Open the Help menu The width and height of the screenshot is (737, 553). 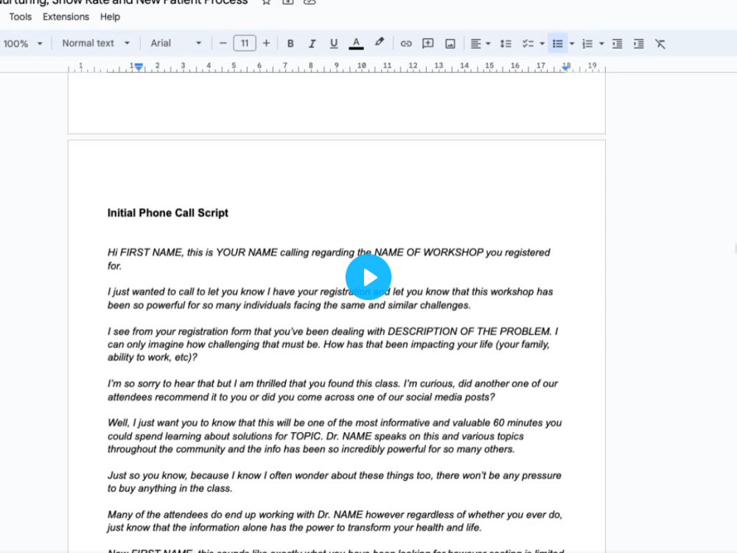[x=110, y=17]
